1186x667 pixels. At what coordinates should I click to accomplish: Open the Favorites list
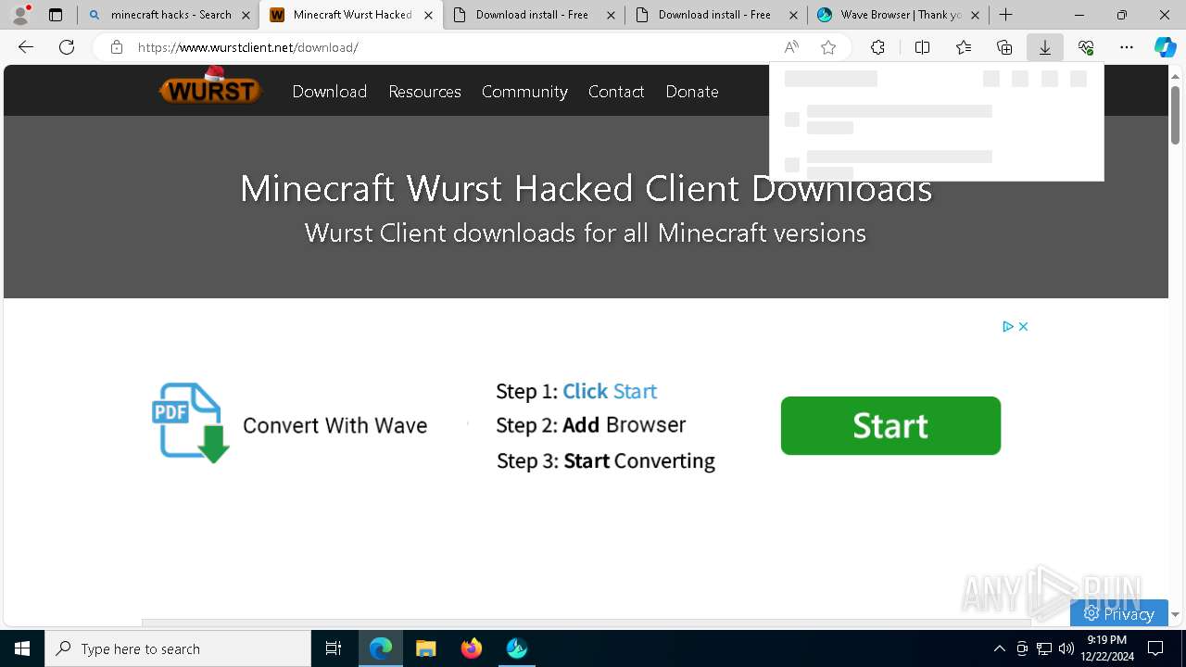coord(964,47)
